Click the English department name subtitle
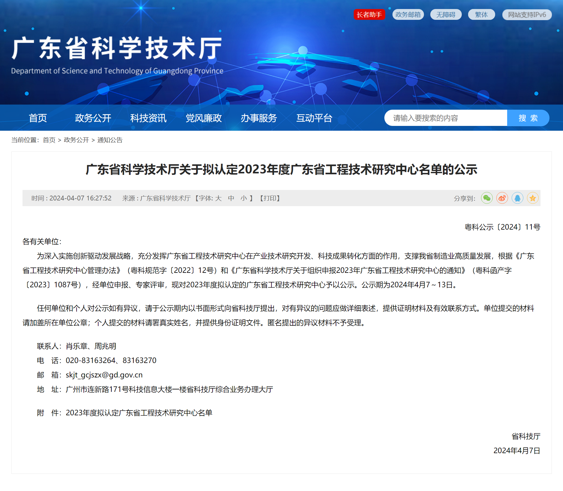Image resolution: width=563 pixels, height=491 pixels. coord(117,71)
